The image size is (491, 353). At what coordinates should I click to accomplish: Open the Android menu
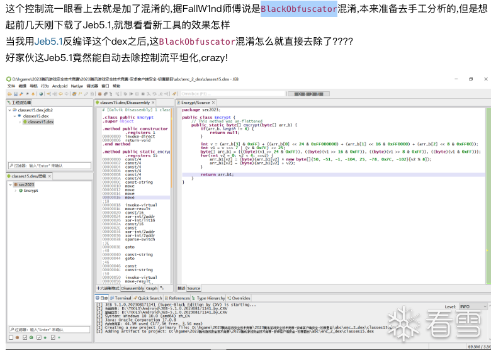(x=60, y=86)
